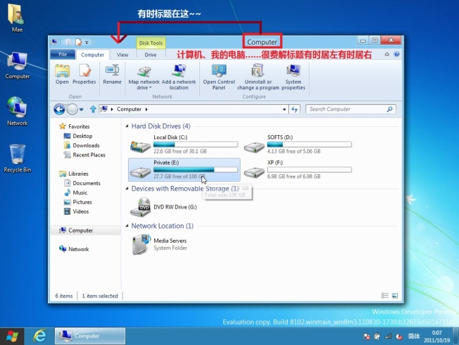
Task: Select DVD RW Drive (G:)
Action: [164, 207]
